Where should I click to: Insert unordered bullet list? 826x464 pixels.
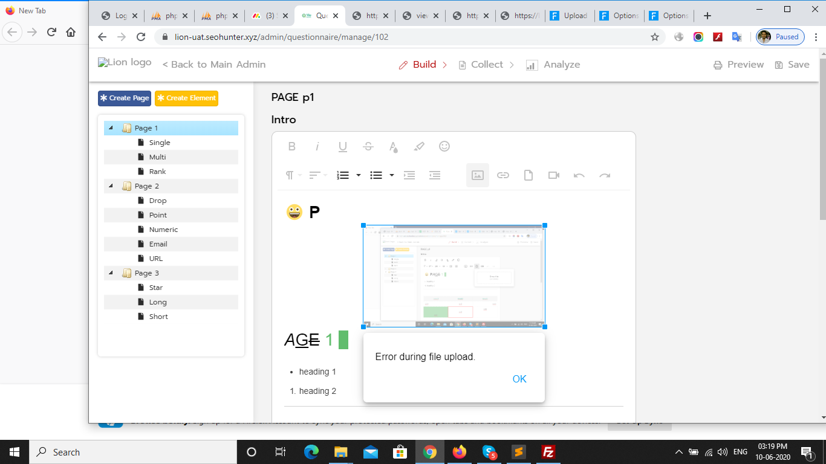pyautogui.click(x=376, y=175)
